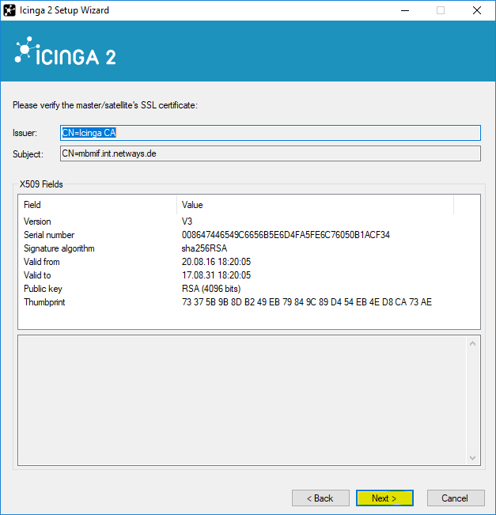Cancel the setup wizard

[456, 498]
